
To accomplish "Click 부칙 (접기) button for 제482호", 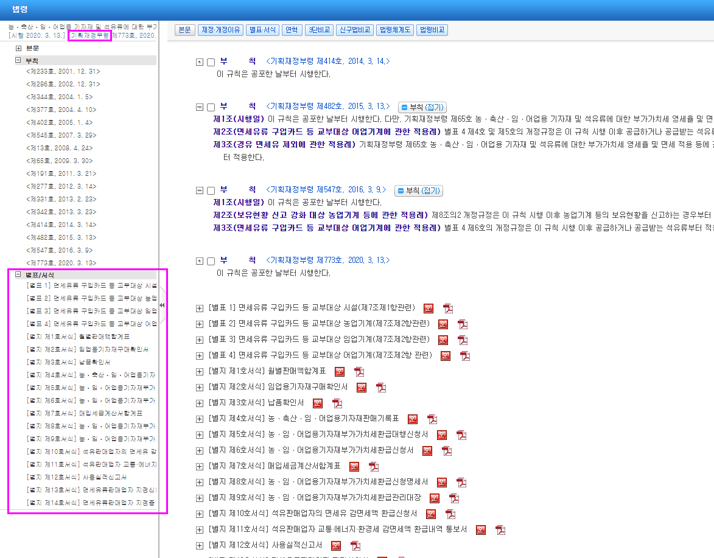I will click(x=422, y=108).
